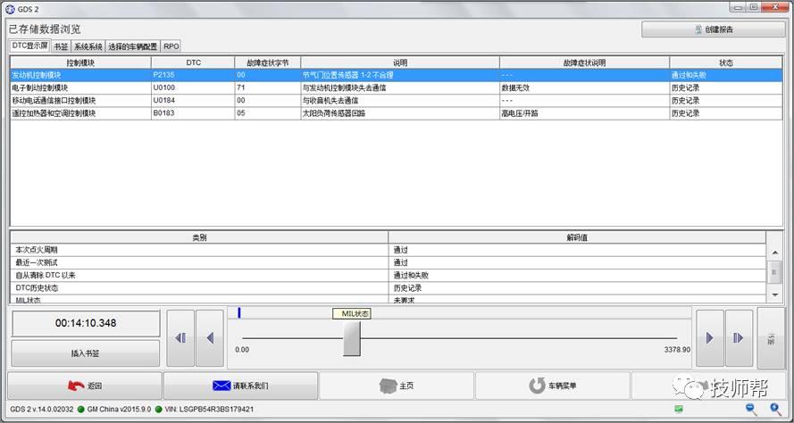
Task: Click the red return arrow 返回 button
Action: tap(85, 386)
